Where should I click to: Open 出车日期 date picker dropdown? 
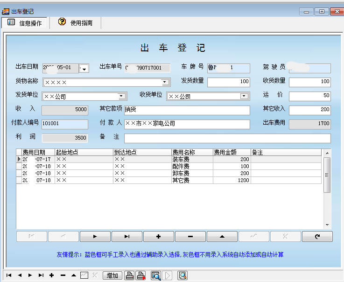[x=84, y=69]
